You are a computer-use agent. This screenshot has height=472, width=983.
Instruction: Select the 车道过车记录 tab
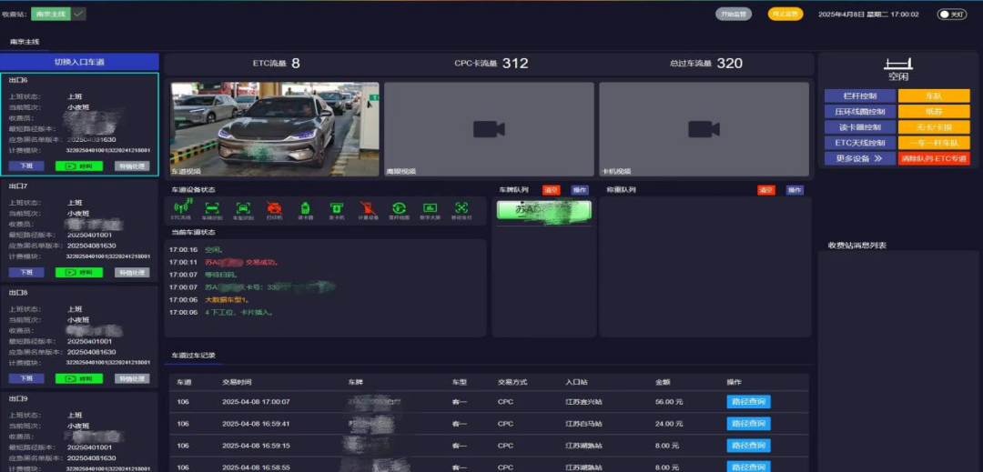pyautogui.click(x=194, y=355)
